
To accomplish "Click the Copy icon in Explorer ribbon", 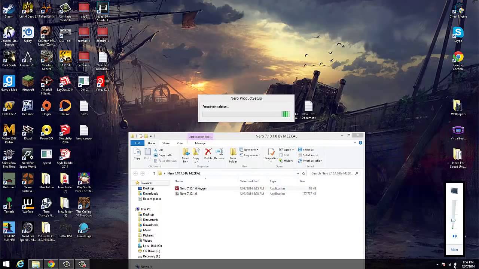I will tap(137, 154).
